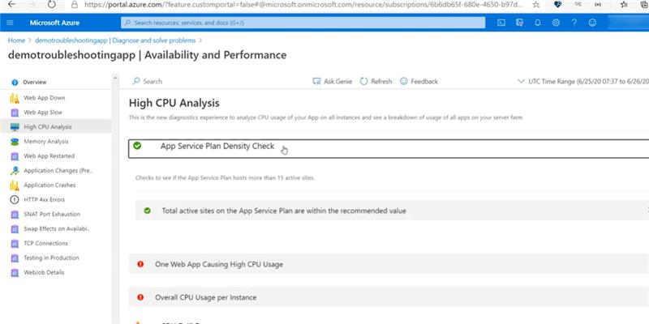The height and width of the screenshot is (324, 649).
Task: Go to Home via breadcrumb
Action: [16, 40]
